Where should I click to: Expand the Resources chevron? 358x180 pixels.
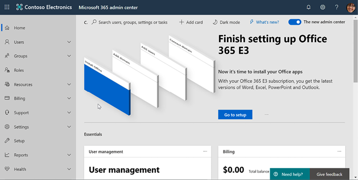tap(69, 84)
